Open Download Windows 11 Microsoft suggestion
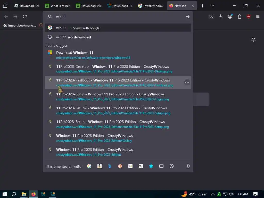Screen dimensions: 264x198 [118, 55]
